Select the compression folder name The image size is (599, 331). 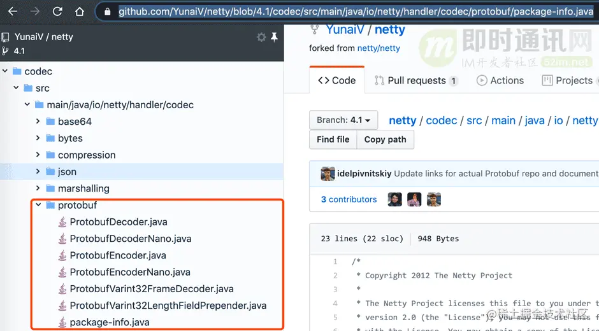pyautogui.click(x=87, y=155)
